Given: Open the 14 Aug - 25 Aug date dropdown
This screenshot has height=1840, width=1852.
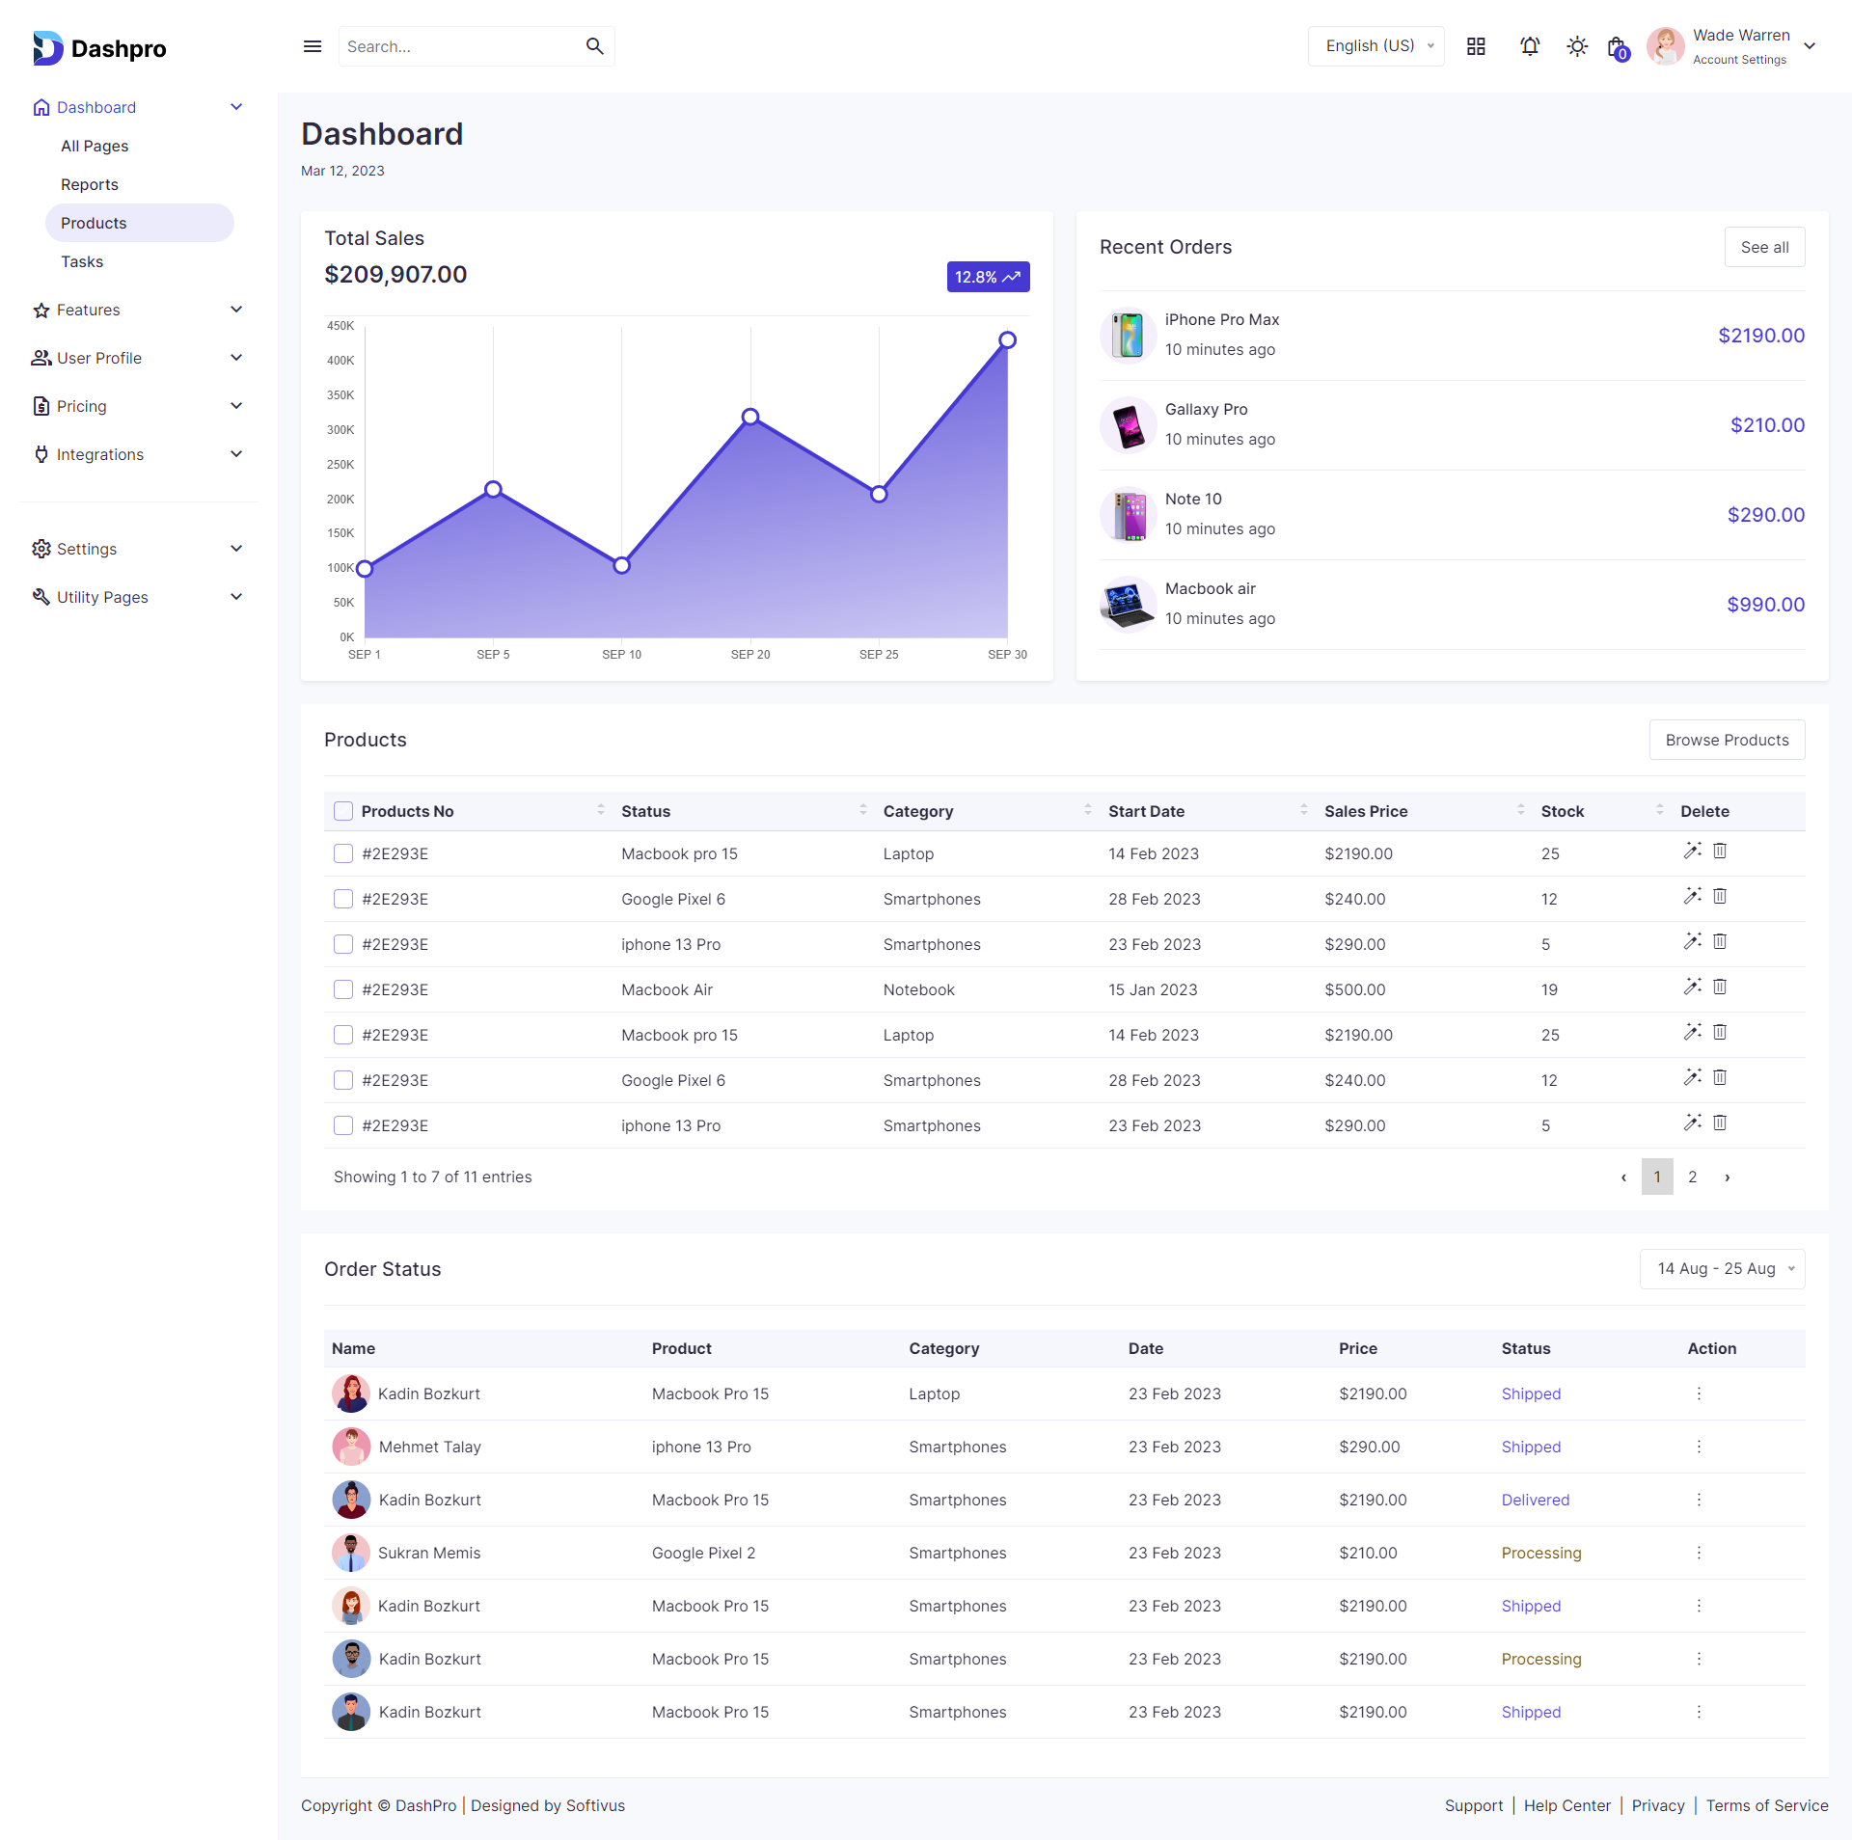Looking at the screenshot, I should pos(1722,1269).
